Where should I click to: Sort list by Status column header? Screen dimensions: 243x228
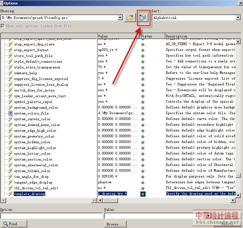coord(152,36)
